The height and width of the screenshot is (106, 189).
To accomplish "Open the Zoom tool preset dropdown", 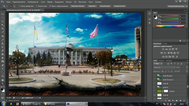I will click(7, 6).
